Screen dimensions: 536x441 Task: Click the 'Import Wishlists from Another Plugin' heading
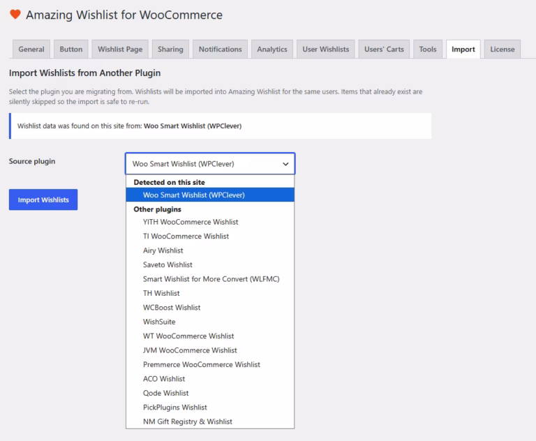pos(84,73)
